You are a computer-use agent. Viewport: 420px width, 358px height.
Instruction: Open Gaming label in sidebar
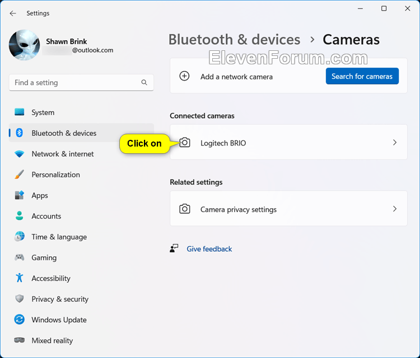click(x=44, y=258)
